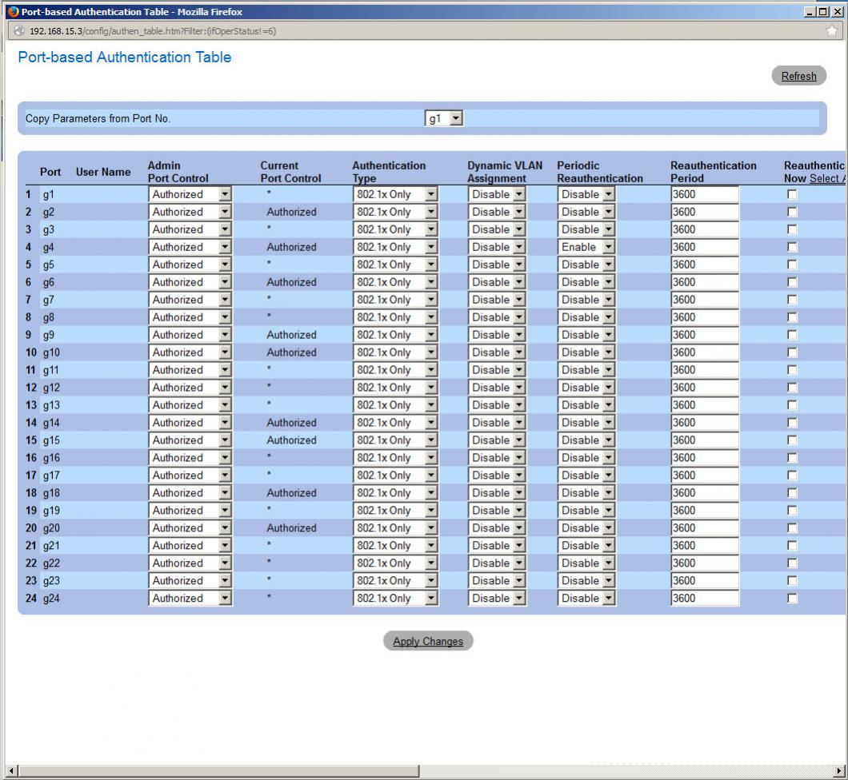Open Admin Port Control dropdown for g22
848x780 pixels.
coord(190,563)
